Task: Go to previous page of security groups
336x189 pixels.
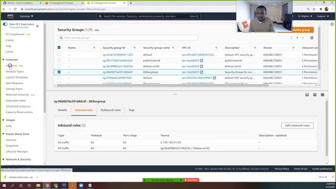Action: point(291,38)
